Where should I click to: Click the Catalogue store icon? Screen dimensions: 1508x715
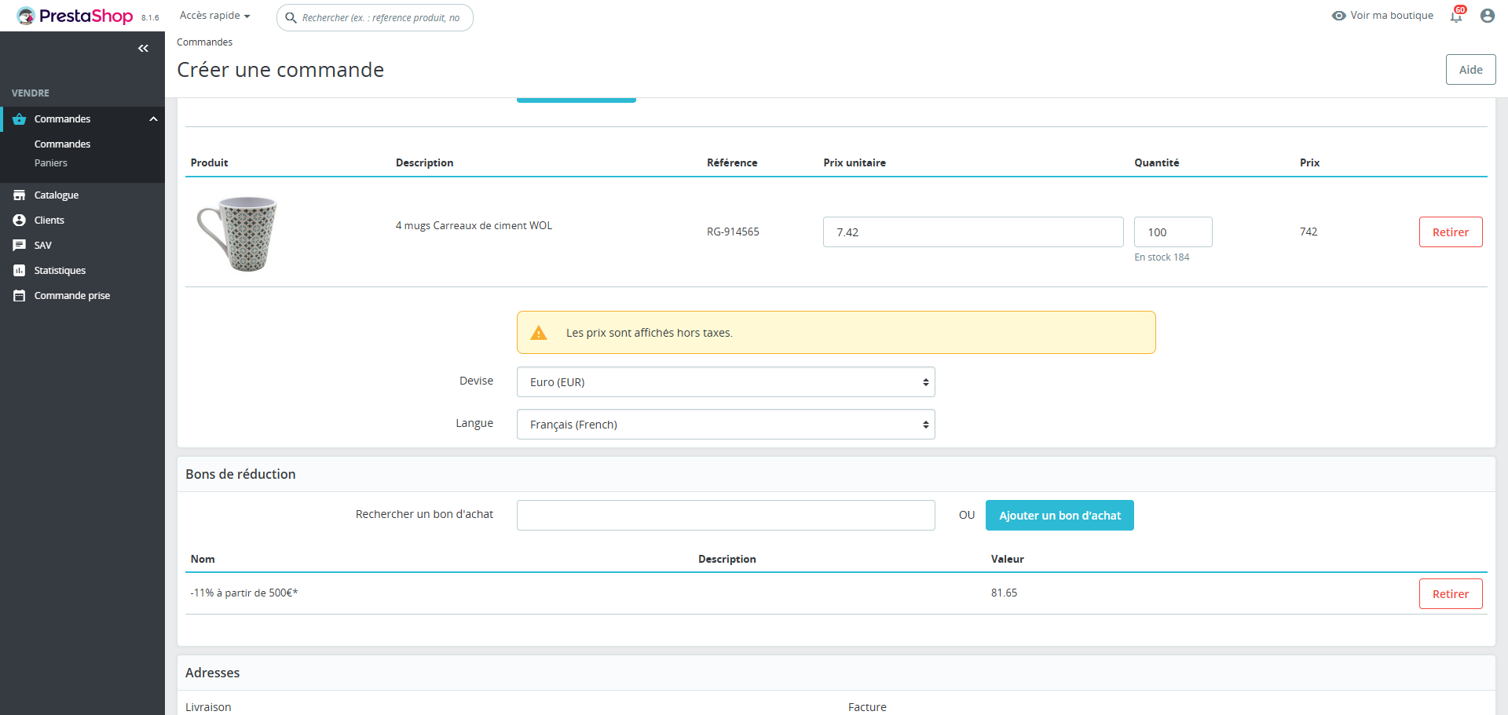click(x=20, y=195)
